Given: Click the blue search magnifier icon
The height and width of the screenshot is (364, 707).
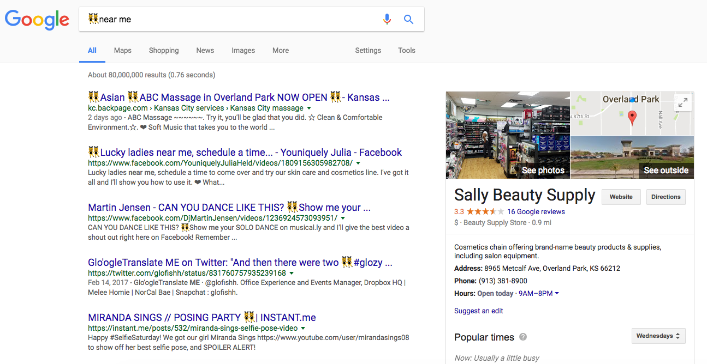Looking at the screenshot, I should click(x=408, y=19).
